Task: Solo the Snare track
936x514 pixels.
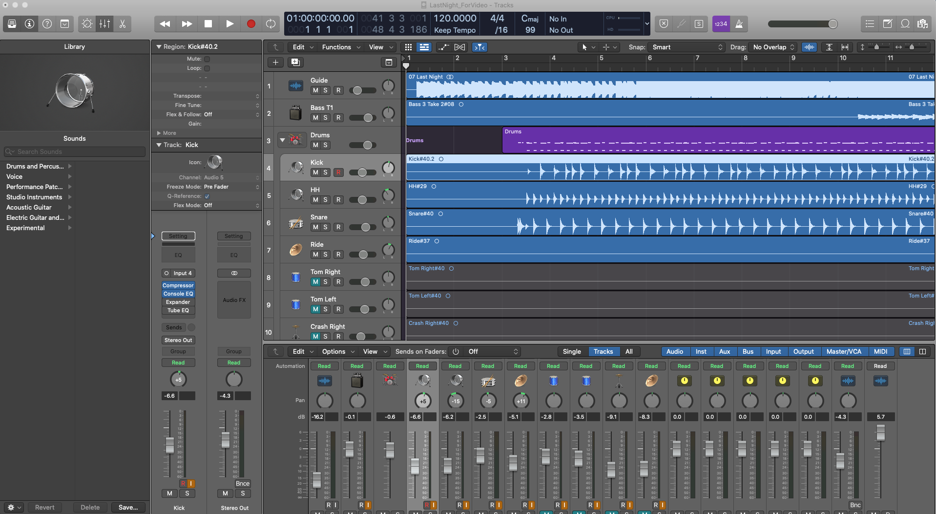Action: [326, 227]
